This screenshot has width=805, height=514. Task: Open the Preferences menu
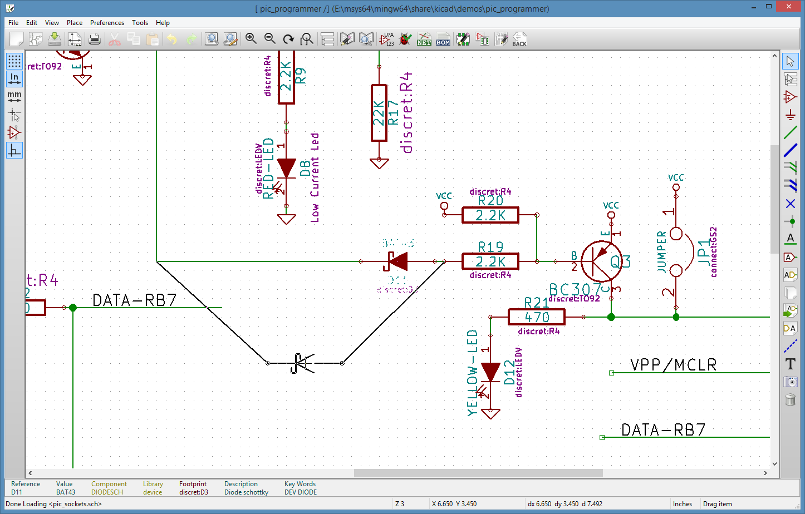[x=107, y=23]
